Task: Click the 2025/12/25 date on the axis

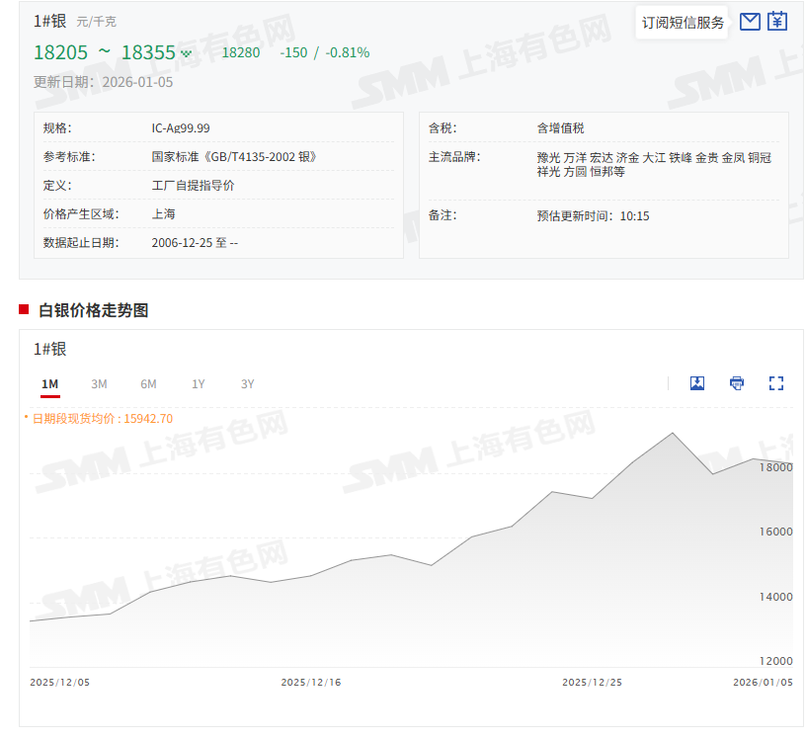Action: click(592, 683)
